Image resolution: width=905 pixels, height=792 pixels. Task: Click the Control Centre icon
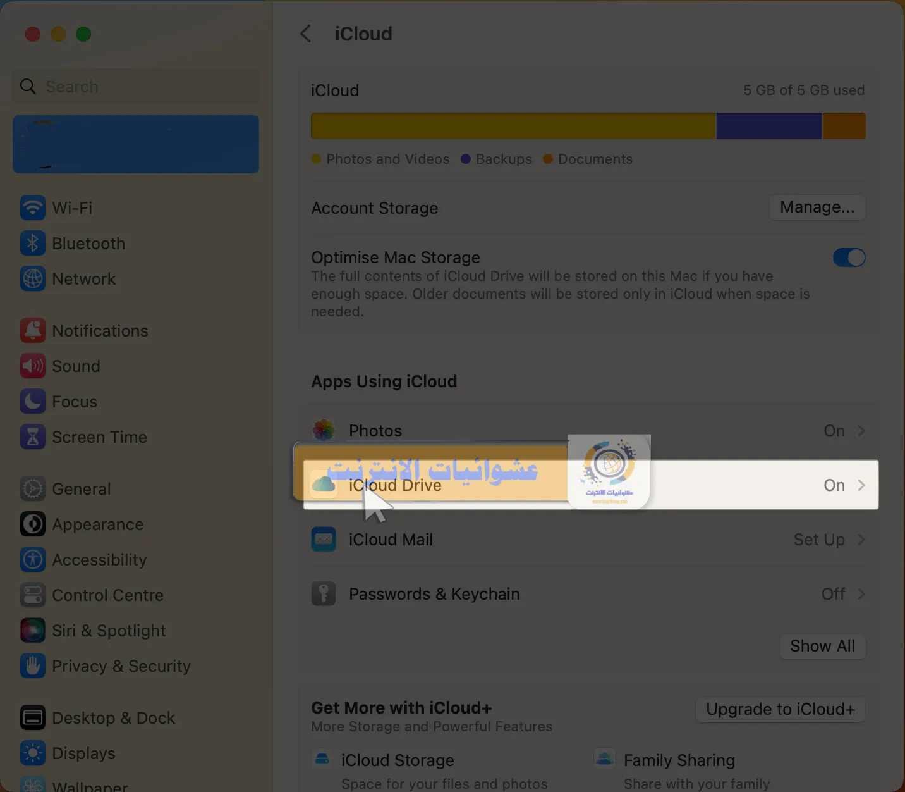tap(33, 595)
